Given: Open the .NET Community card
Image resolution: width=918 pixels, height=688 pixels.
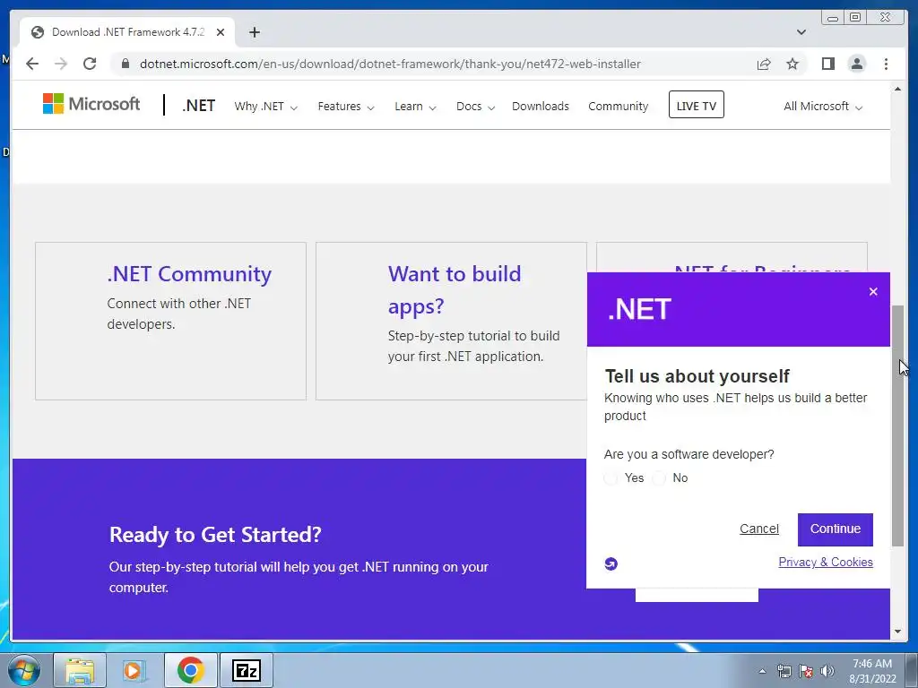Looking at the screenshot, I should pos(170,322).
